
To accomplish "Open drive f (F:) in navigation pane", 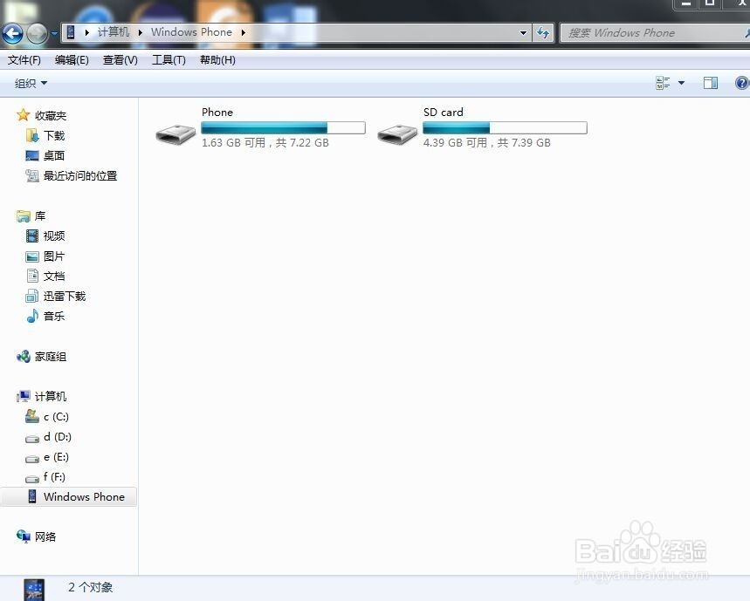I will click(x=54, y=477).
